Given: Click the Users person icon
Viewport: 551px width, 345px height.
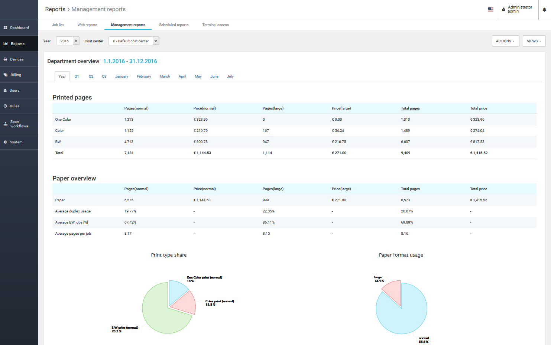Looking at the screenshot, I should tap(6, 91).
